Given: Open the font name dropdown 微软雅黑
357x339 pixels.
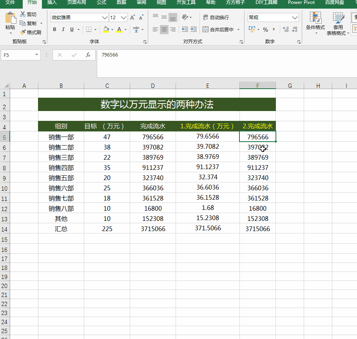Looking at the screenshot, I should [x=105, y=18].
